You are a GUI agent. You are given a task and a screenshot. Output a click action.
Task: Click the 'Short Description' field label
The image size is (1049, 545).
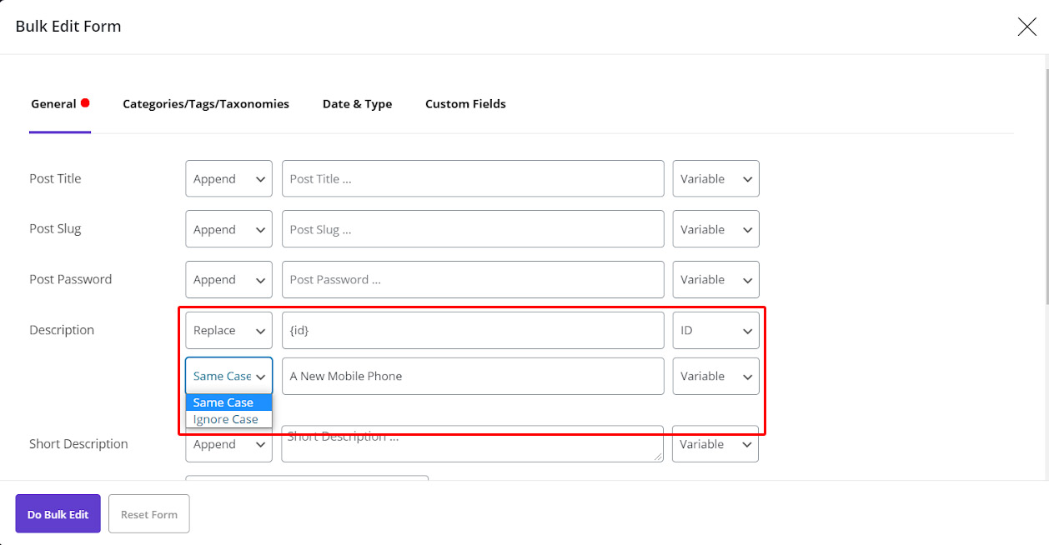tap(78, 444)
